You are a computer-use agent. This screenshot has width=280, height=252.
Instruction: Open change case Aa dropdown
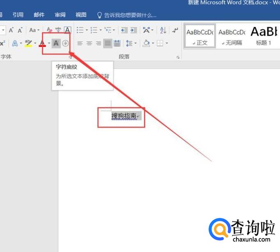pyautogui.click(x=34, y=30)
